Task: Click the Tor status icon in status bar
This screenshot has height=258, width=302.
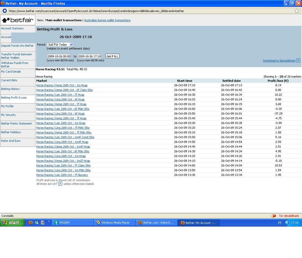Action: pos(274,216)
